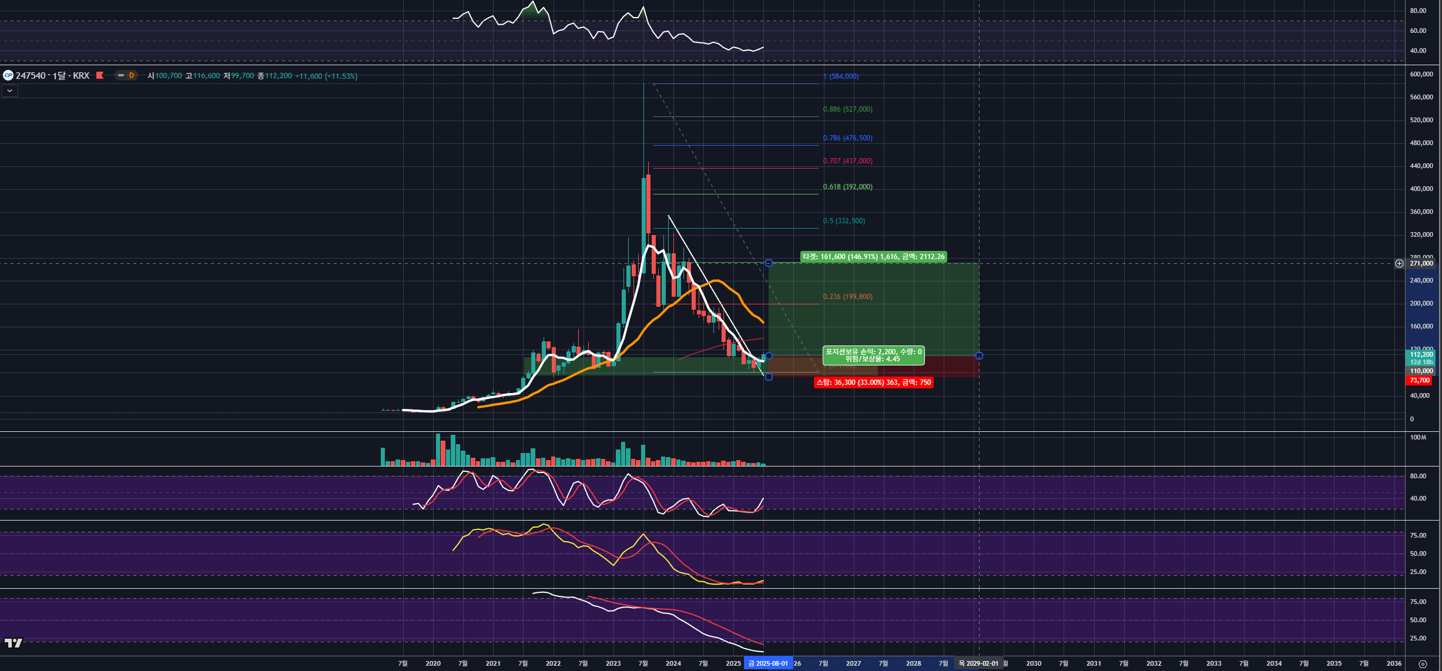
Task: Click the 247540 · 1달 · KRX symbol title
Action: (x=52, y=75)
